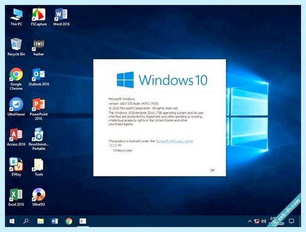Open Word from the taskbar
Screen dimensions: 306x232
point(55,221)
